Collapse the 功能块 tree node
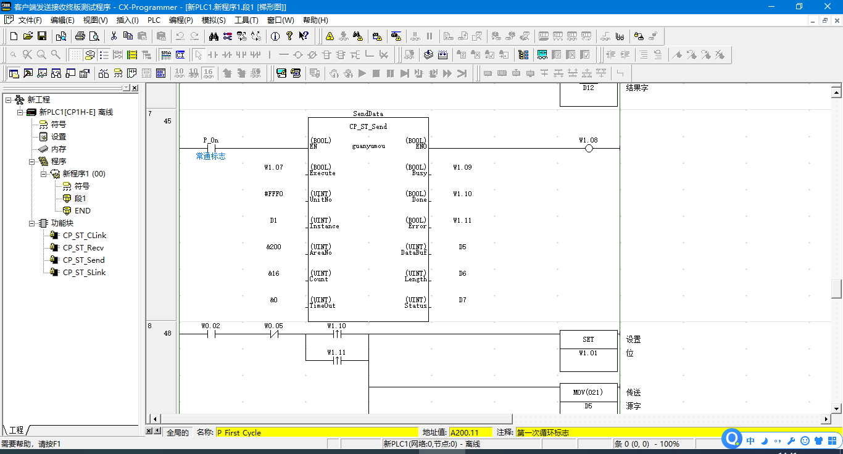This screenshot has height=454, width=843. 31,223
